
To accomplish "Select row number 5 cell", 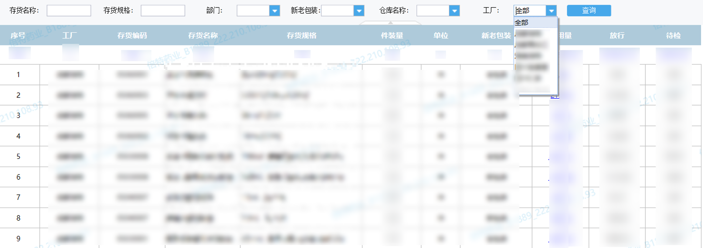I will click(19, 157).
